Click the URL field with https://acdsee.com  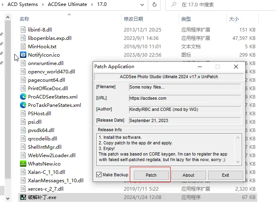185,98
